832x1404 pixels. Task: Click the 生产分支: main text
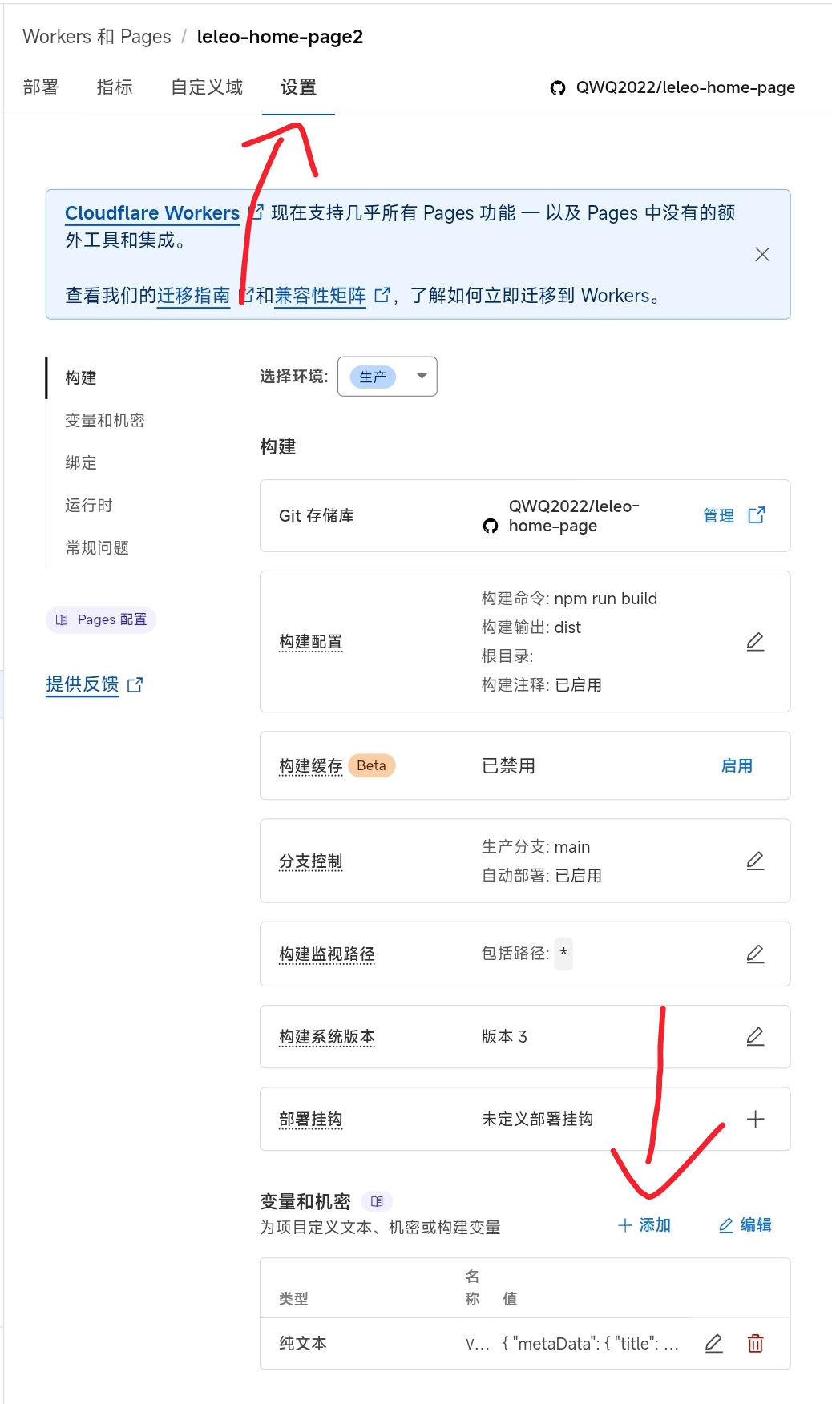535,847
